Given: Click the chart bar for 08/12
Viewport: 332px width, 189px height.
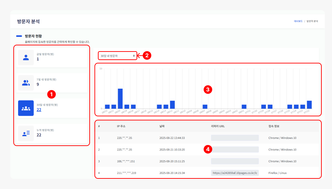Looking at the screenshot, I should point(173,105).
